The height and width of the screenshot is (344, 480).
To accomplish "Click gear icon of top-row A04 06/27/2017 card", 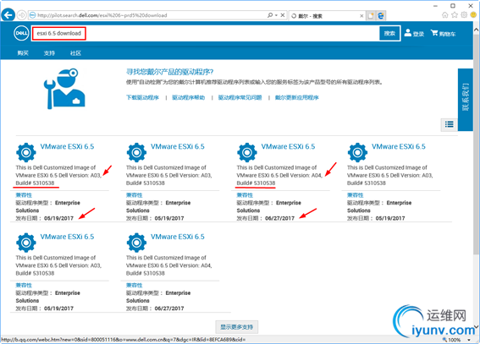I will tap(247, 152).
